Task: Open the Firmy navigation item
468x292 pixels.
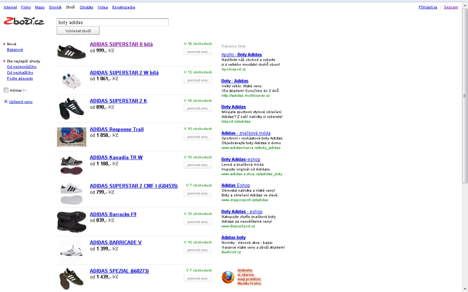Action: 26,7
